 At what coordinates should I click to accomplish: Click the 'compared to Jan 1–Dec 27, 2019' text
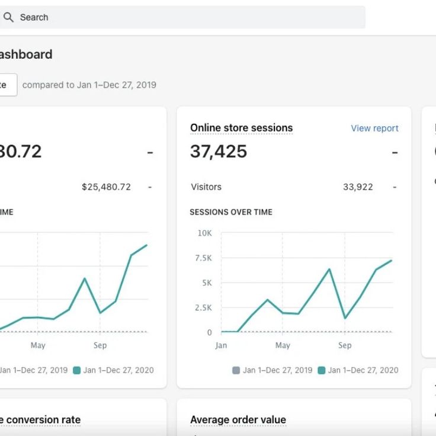(89, 85)
